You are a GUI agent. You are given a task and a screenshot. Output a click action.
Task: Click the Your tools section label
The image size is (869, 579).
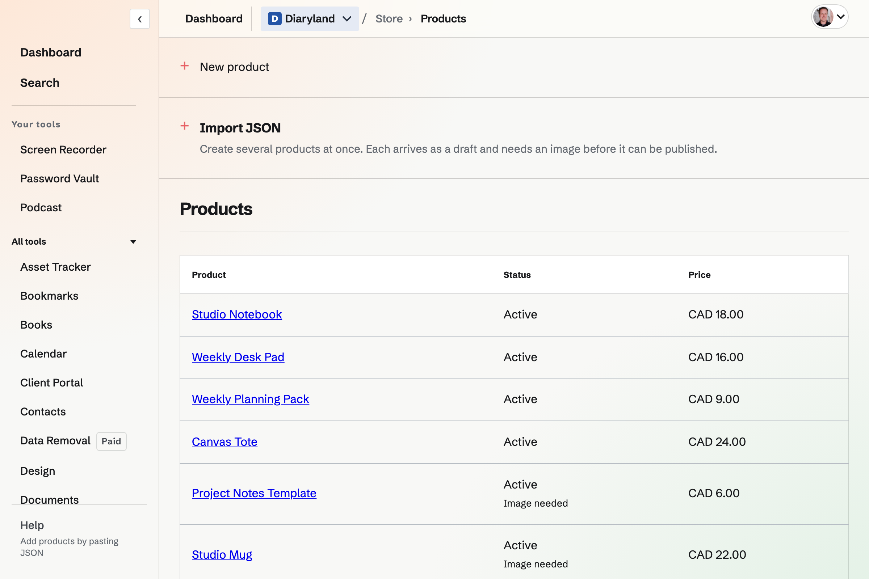point(36,124)
